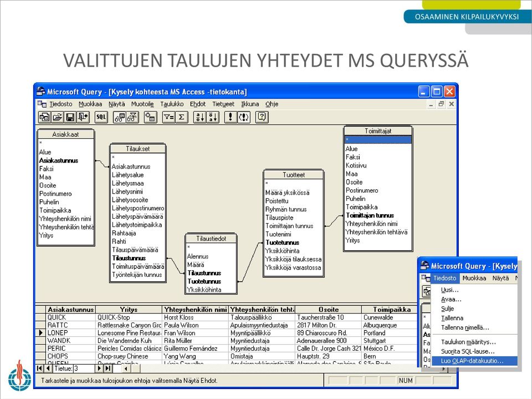Open the Taulukko menu

[172, 104]
